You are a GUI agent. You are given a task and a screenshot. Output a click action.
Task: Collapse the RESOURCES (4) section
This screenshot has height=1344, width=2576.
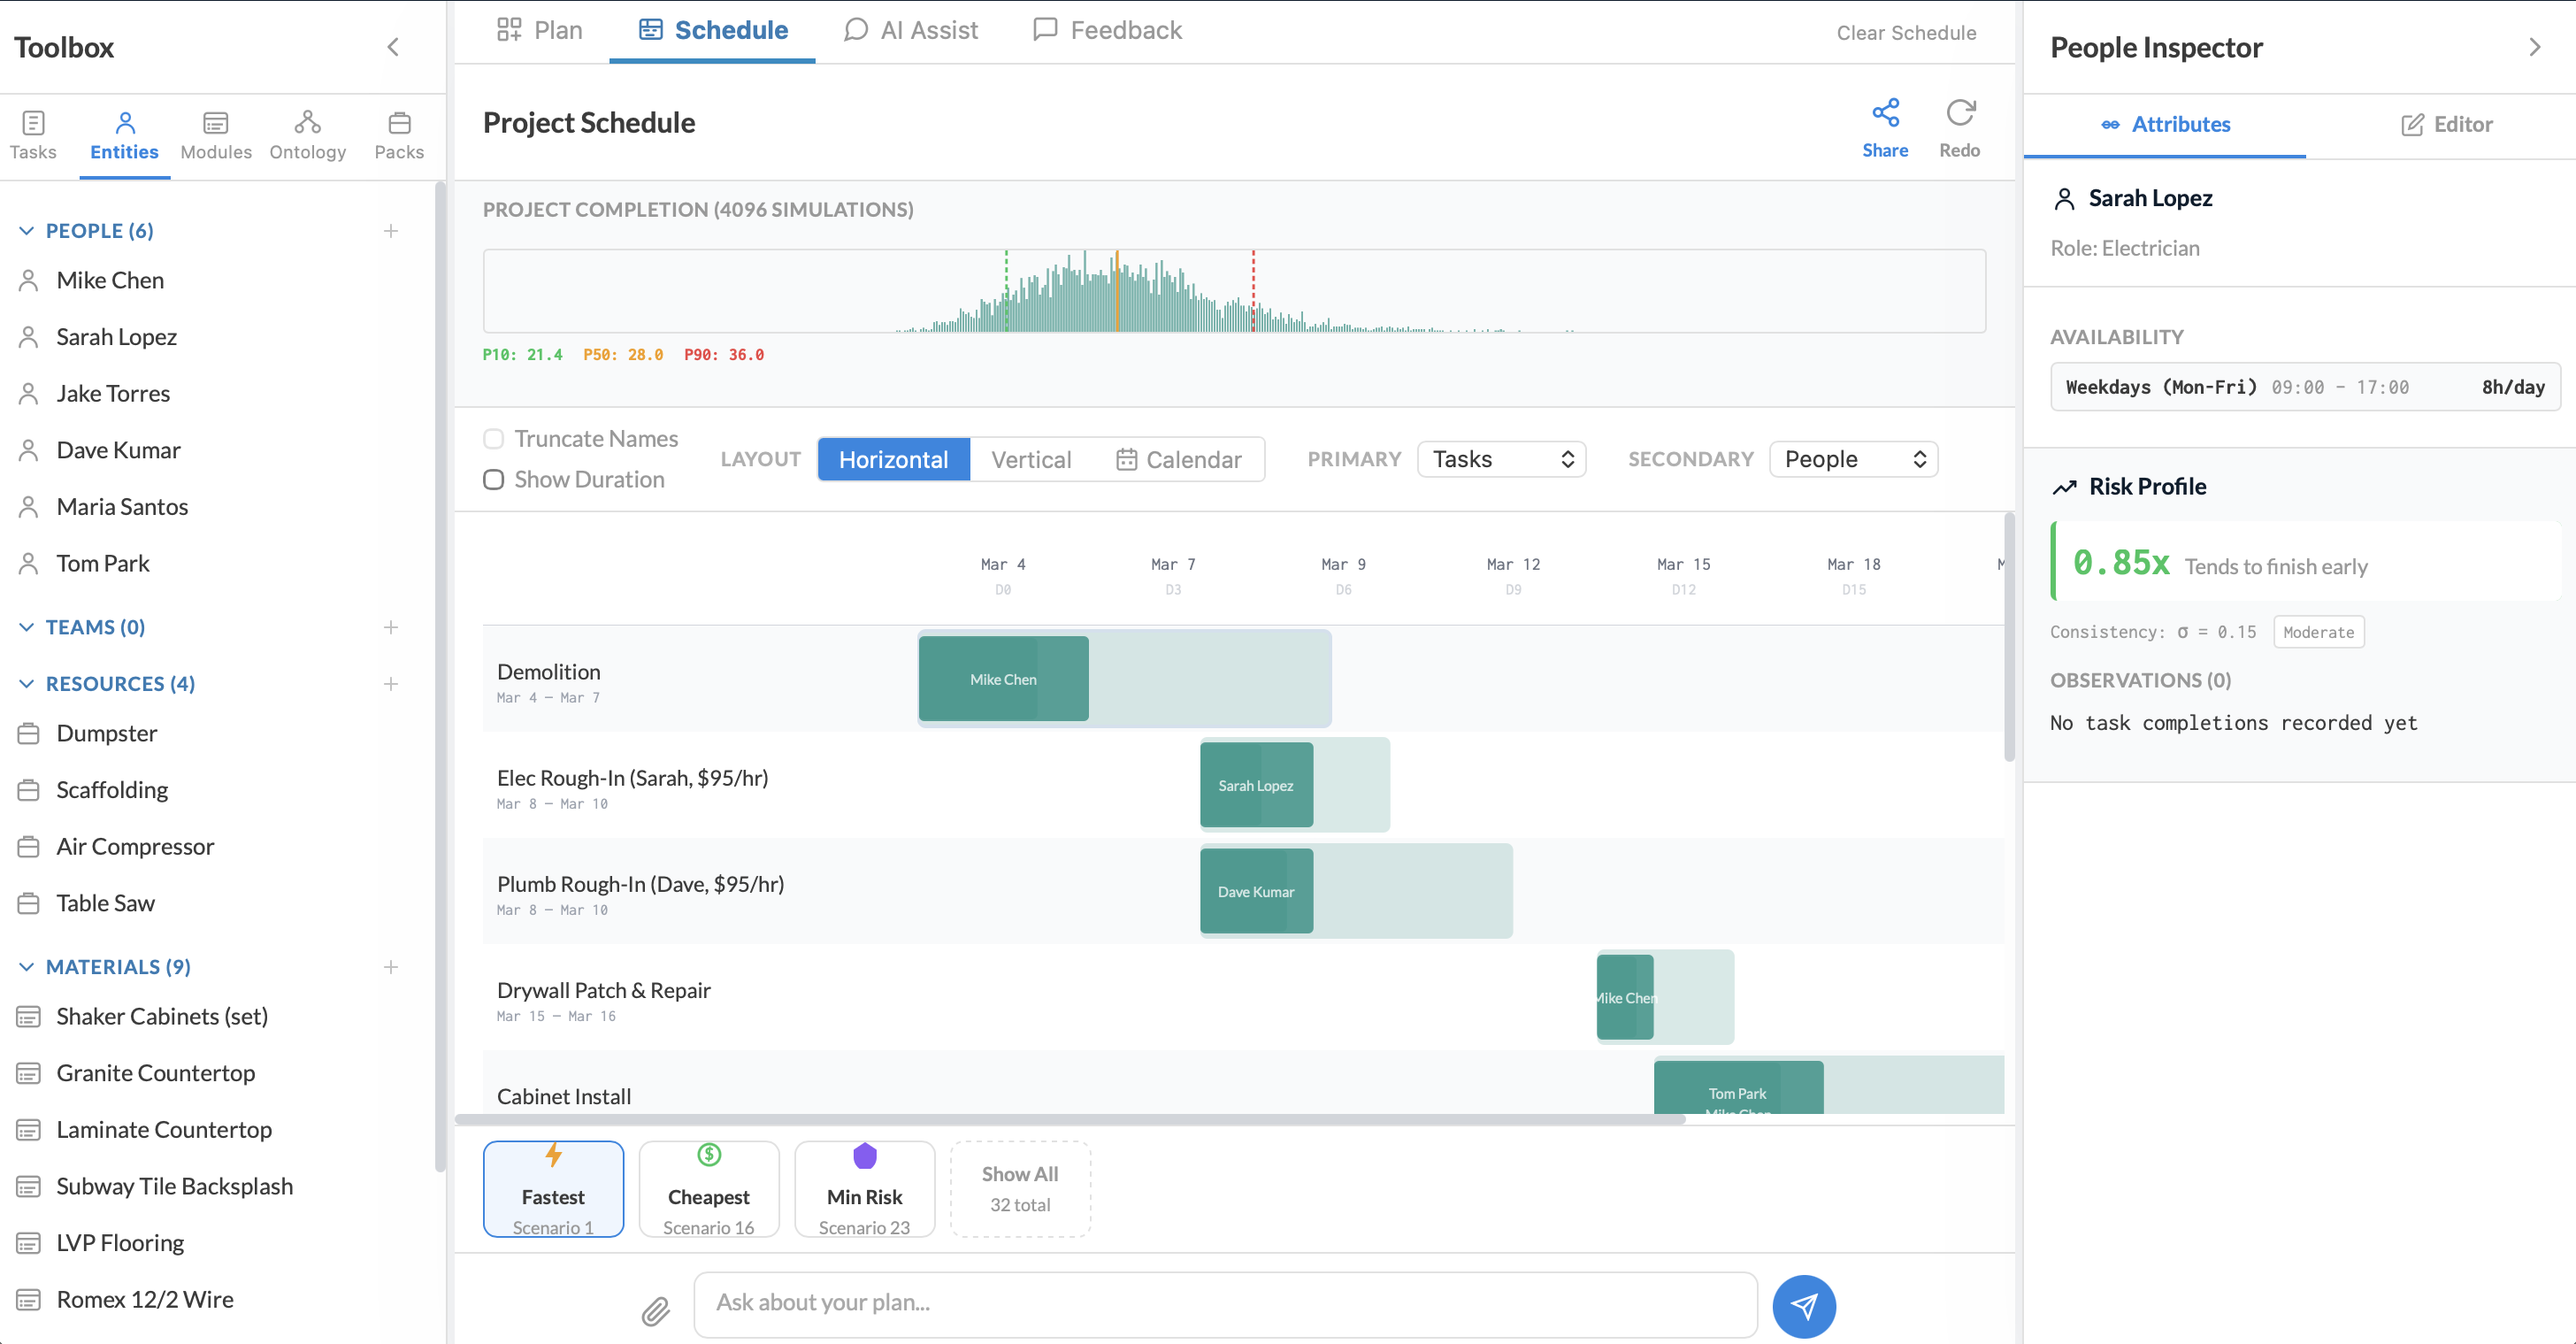(26, 684)
